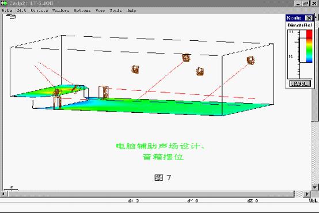Select the speaker stand below the stage edge
This screenshot has height=213, width=319.
click(x=58, y=102)
